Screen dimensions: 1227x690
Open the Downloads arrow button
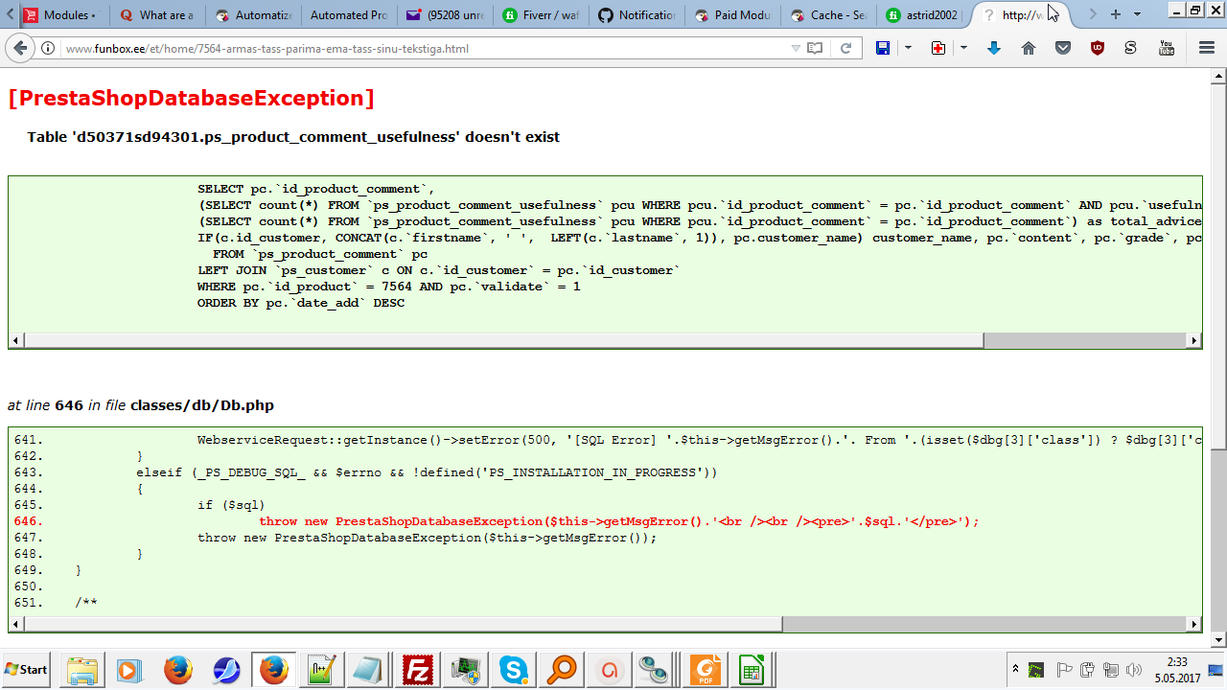pos(994,48)
